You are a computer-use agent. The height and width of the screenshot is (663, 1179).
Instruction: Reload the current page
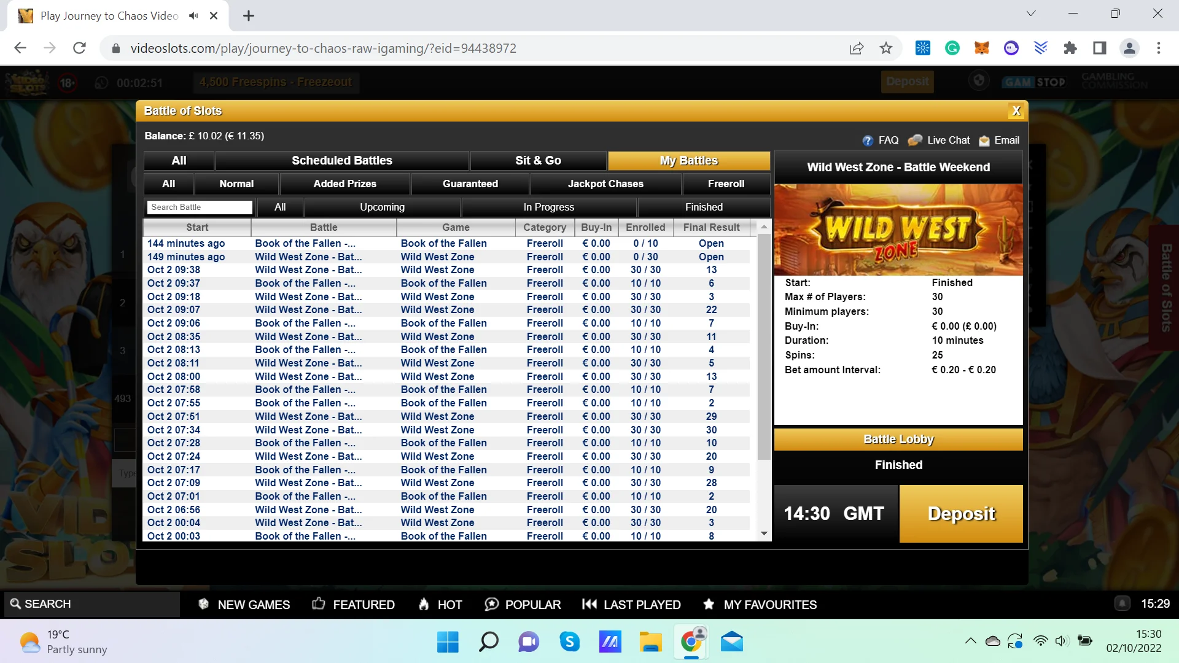click(79, 48)
